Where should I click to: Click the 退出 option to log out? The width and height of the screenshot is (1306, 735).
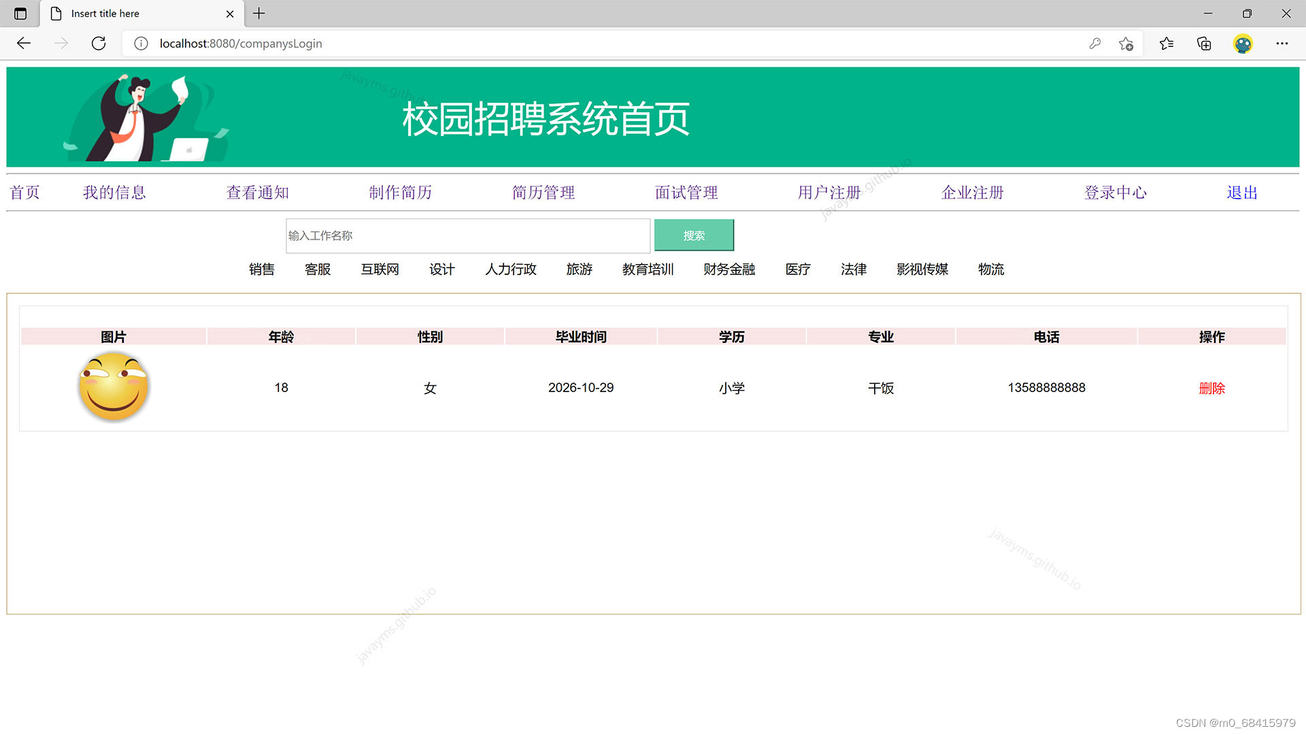(1241, 193)
